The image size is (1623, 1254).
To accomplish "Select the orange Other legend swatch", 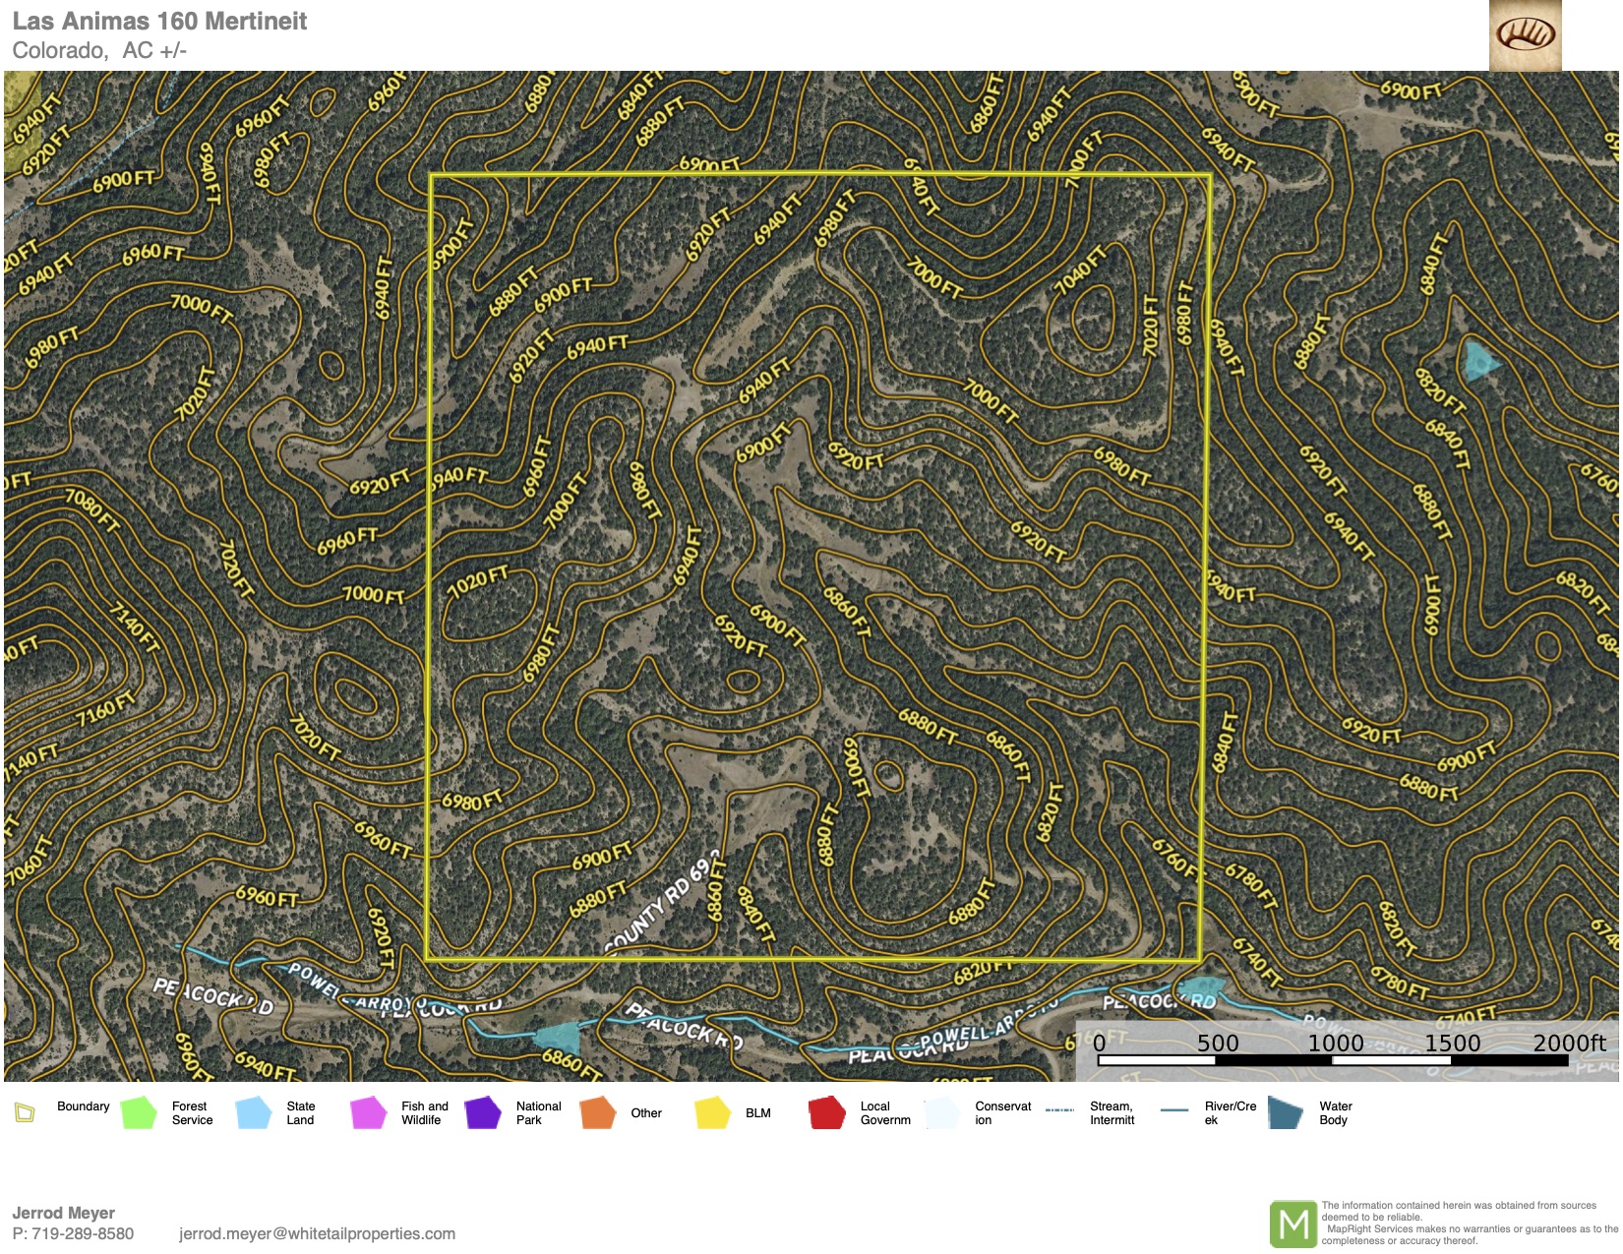I will 597,1113.
